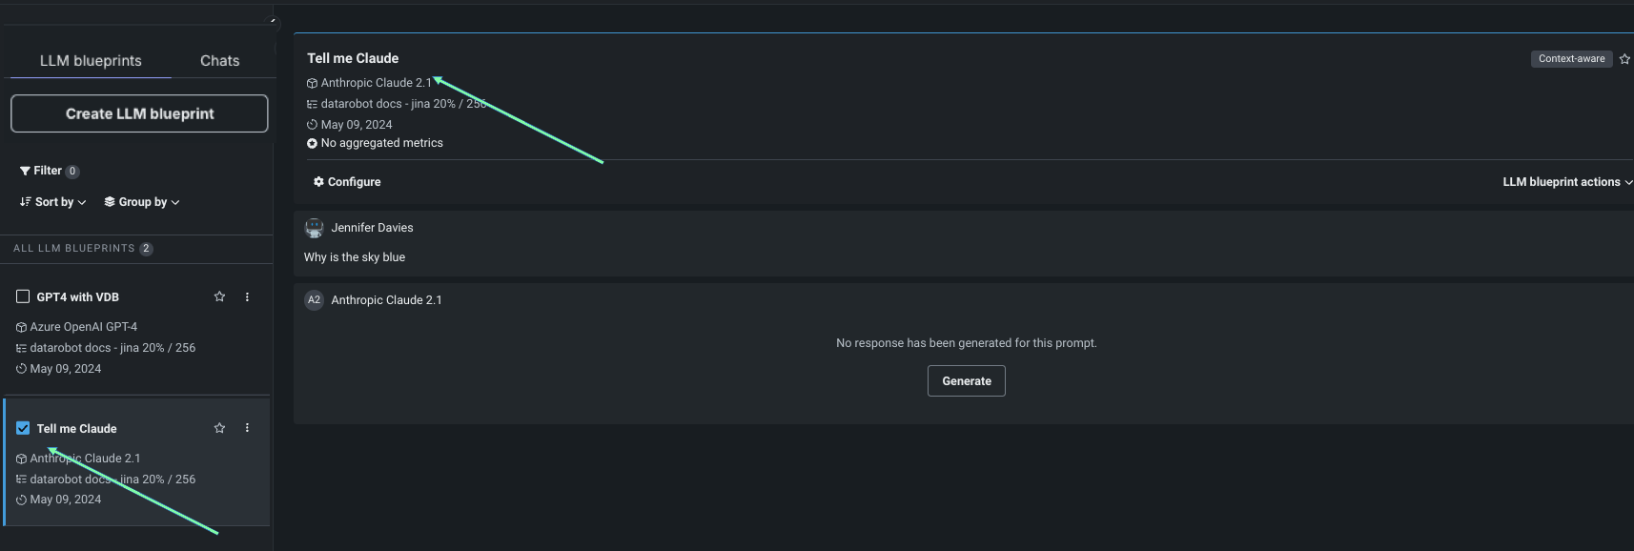Star the Tell me Claude blueprint in sidebar
The height and width of the screenshot is (551, 1634).
click(219, 428)
